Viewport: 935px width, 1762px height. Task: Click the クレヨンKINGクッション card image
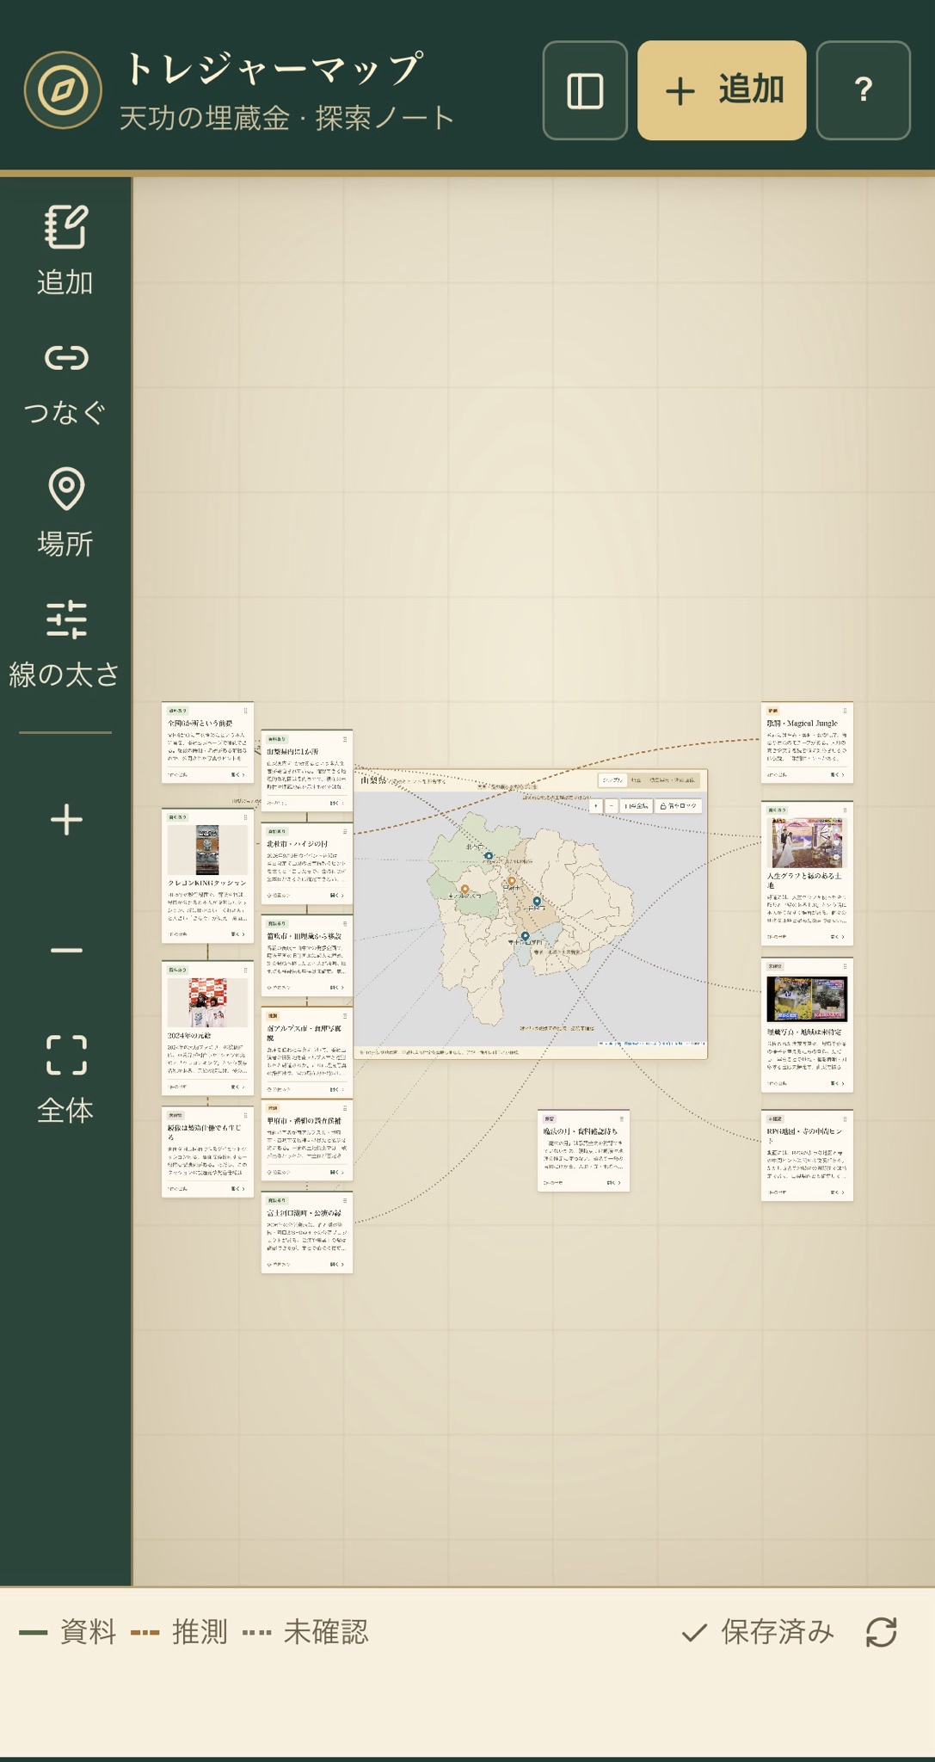tap(207, 849)
